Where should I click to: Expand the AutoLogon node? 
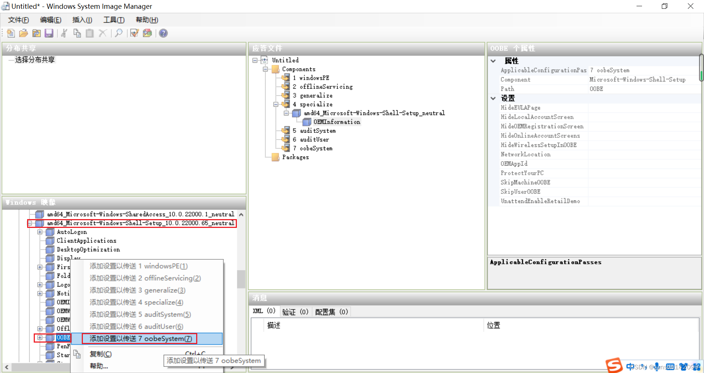40,232
